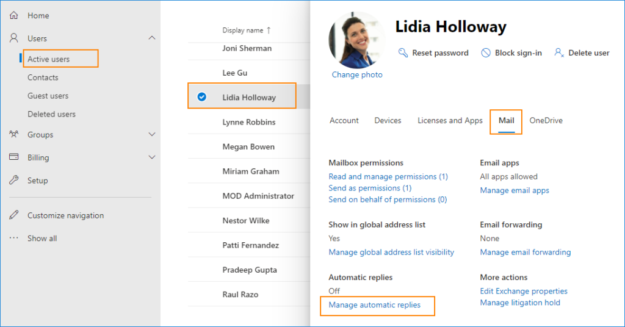
Task: Open Guest users in sidebar
Action: (48, 96)
